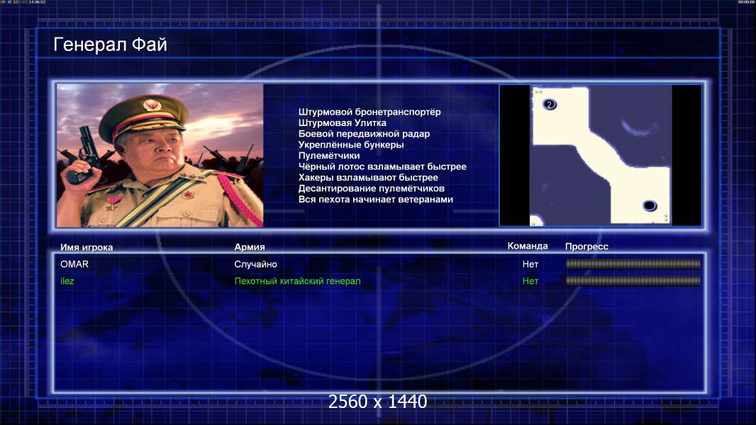Click 'Пехотный китайский генерал' army entry
Viewport: 756px width, 425px height.
pos(297,281)
